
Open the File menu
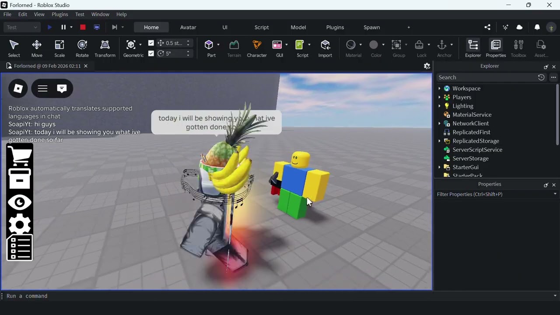pyautogui.click(x=7, y=14)
